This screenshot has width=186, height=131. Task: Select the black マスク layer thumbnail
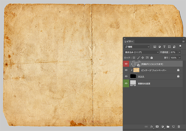coord(133,76)
